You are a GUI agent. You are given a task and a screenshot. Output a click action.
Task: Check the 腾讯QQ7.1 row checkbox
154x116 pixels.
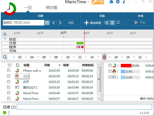9,87
